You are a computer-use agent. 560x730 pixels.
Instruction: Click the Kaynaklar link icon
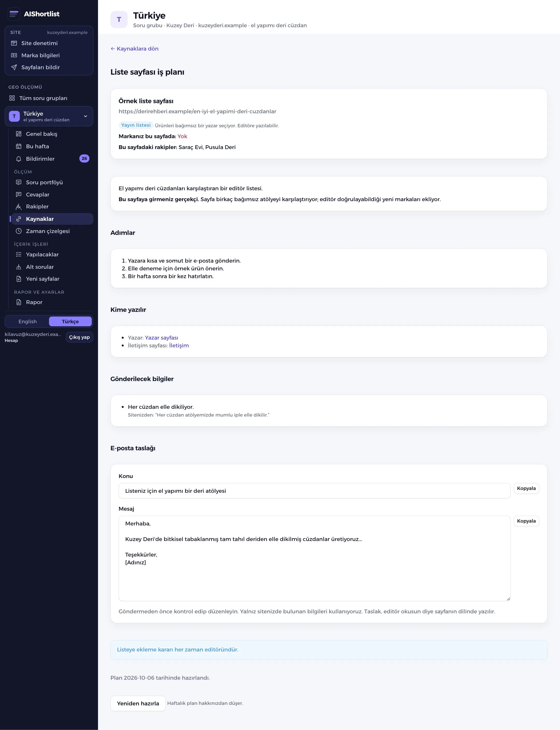[x=19, y=219]
